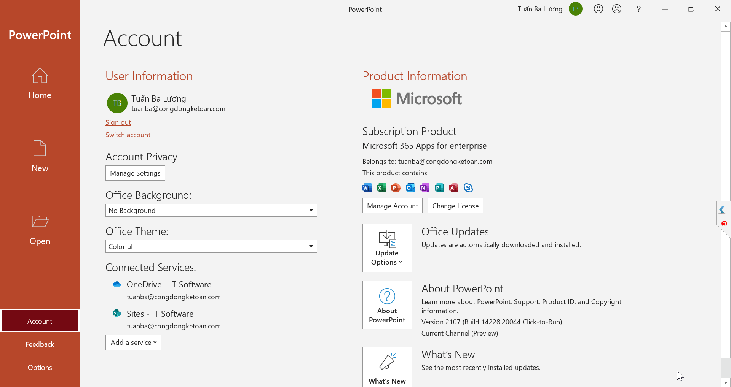Expand Add a service menu

click(133, 342)
